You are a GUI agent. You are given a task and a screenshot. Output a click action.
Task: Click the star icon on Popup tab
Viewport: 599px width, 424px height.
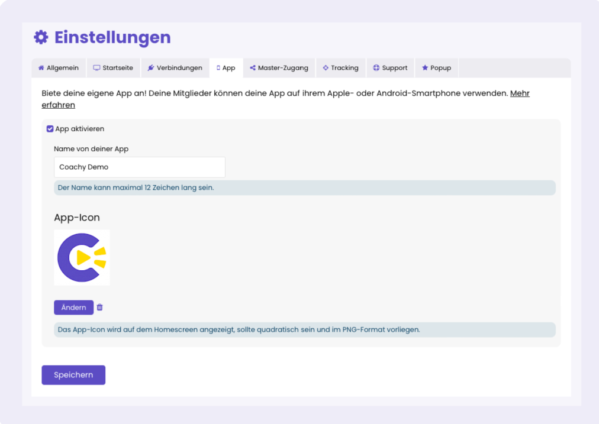click(425, 68)
